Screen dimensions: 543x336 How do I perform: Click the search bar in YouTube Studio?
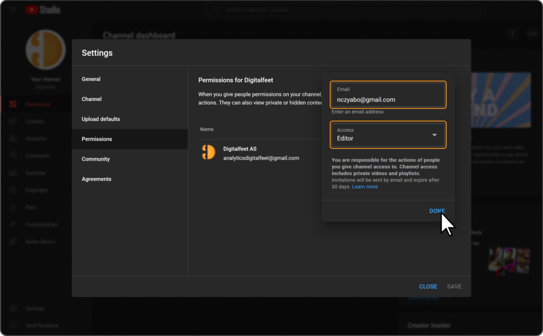point(343,10)
